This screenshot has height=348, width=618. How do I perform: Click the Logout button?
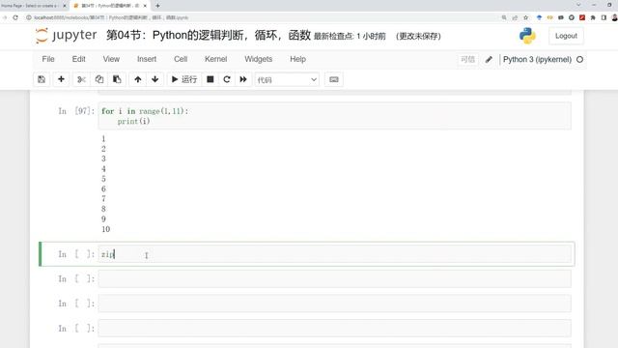[566, 36]
